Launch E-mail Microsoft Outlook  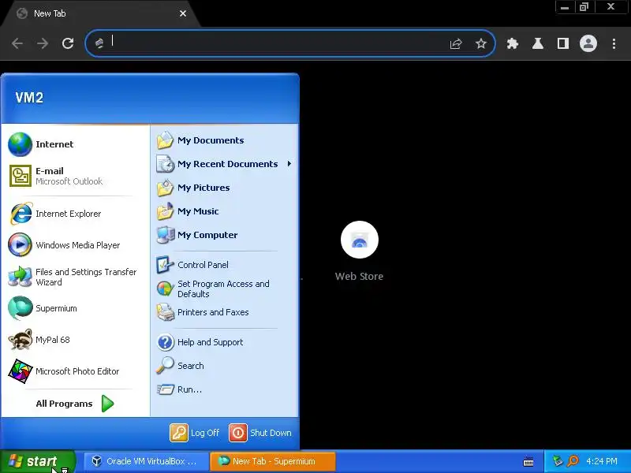click(74, 176)
